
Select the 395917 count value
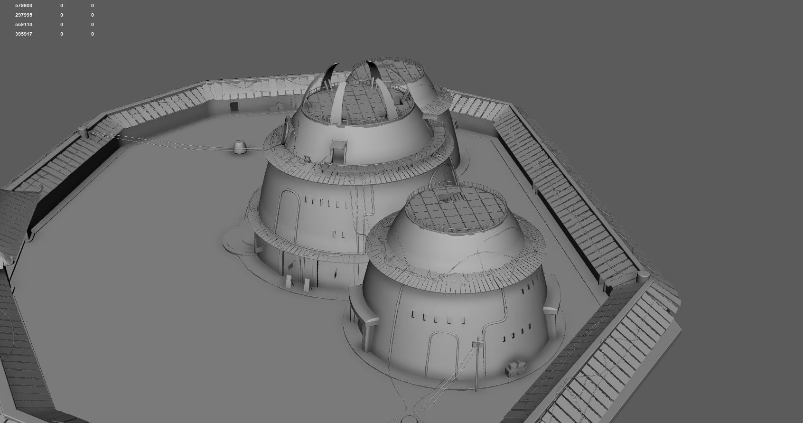tap(24, 34)
